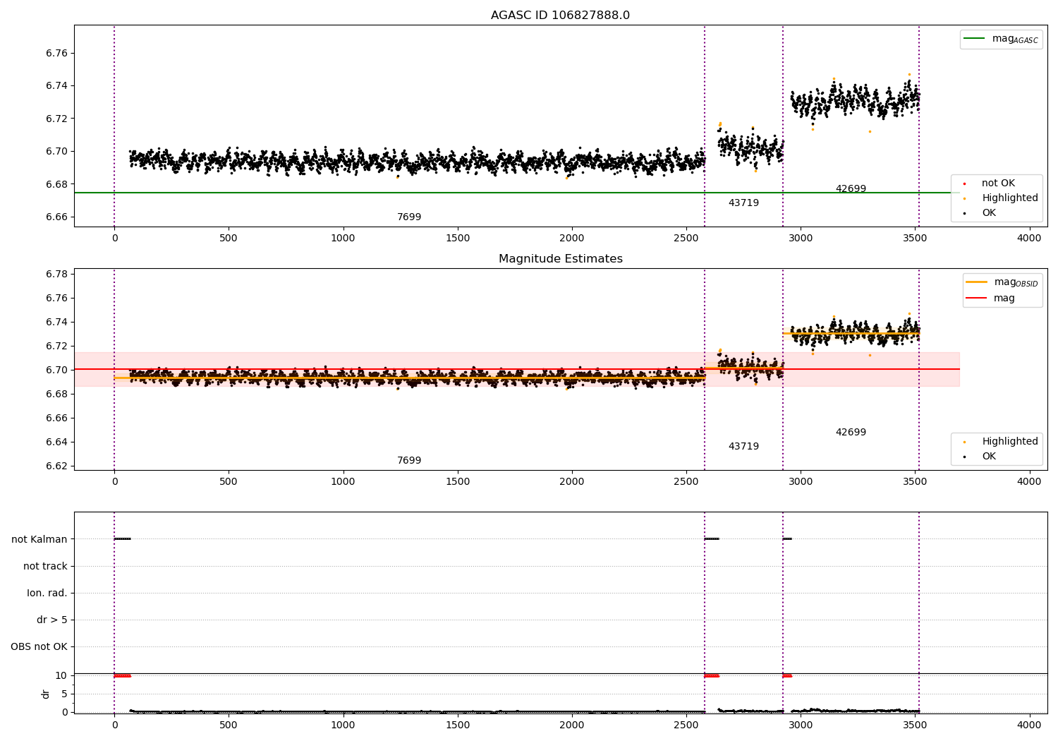Viewport: 1058px width, 741px height.
Task: Click the 'not Kalman' y-axis label
Action: pyautogui.click(x=39, y=539)
